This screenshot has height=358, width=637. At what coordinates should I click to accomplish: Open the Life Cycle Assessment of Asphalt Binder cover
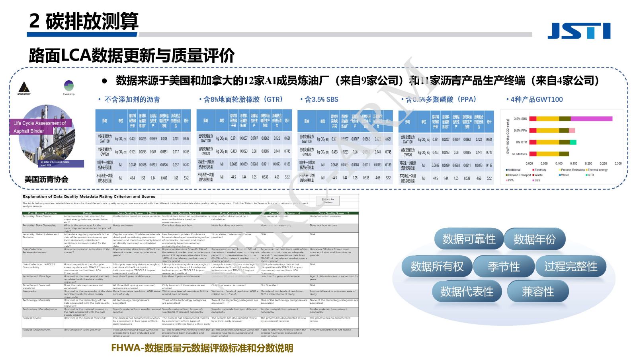(x=47, y=137)
